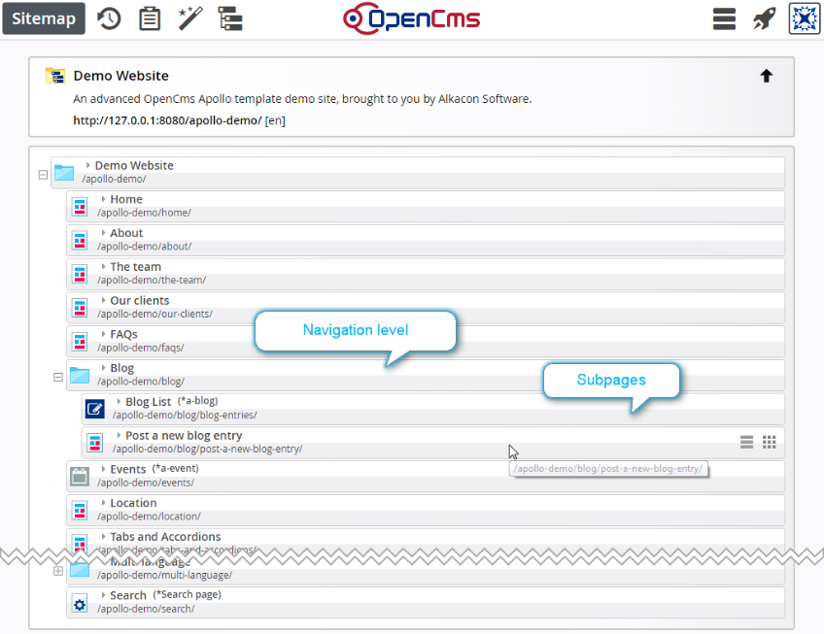Select the clipboard toolbar icon
The width and height of the screenshot is (824, 634).
coord(149,17)
